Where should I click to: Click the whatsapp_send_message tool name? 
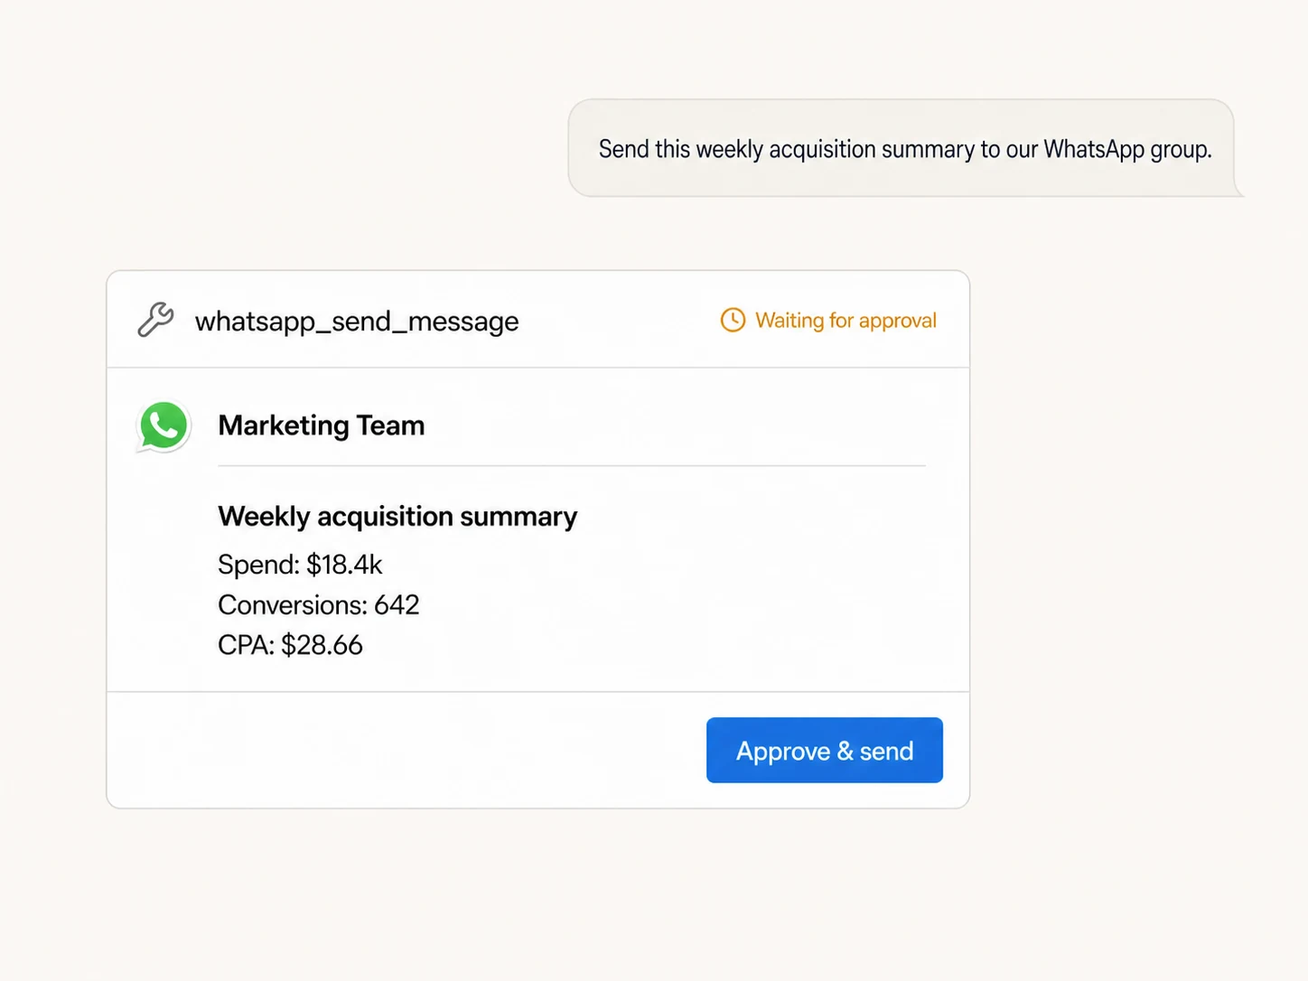pos(357,321)
